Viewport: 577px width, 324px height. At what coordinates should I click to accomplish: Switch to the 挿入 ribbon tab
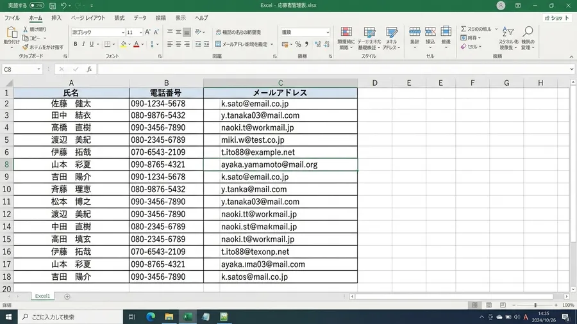pos(56,18)
